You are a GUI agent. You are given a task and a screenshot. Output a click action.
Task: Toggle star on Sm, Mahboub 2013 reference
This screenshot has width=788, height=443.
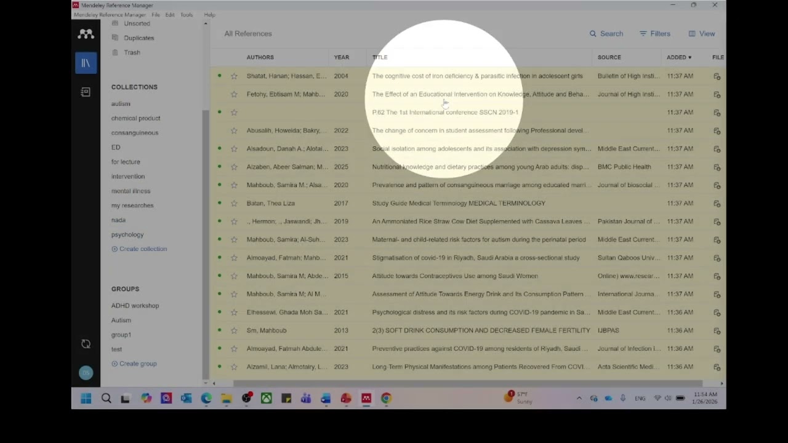(x=234, y=330)
